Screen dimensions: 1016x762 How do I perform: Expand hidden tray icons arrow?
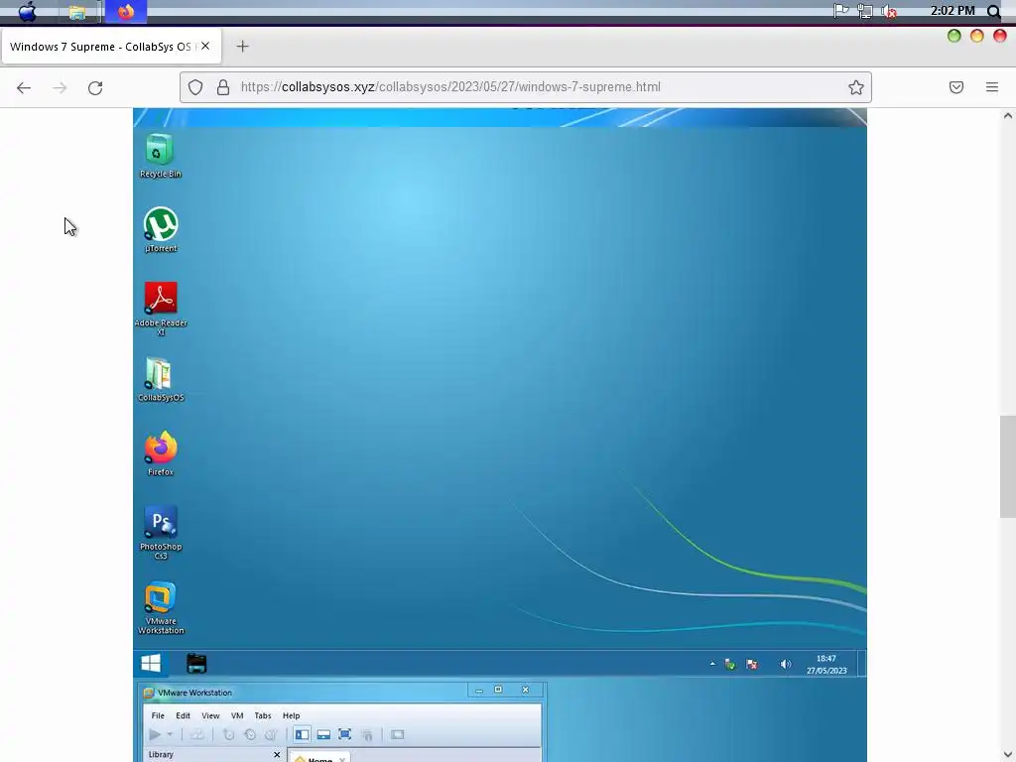[x=712, y=664]
